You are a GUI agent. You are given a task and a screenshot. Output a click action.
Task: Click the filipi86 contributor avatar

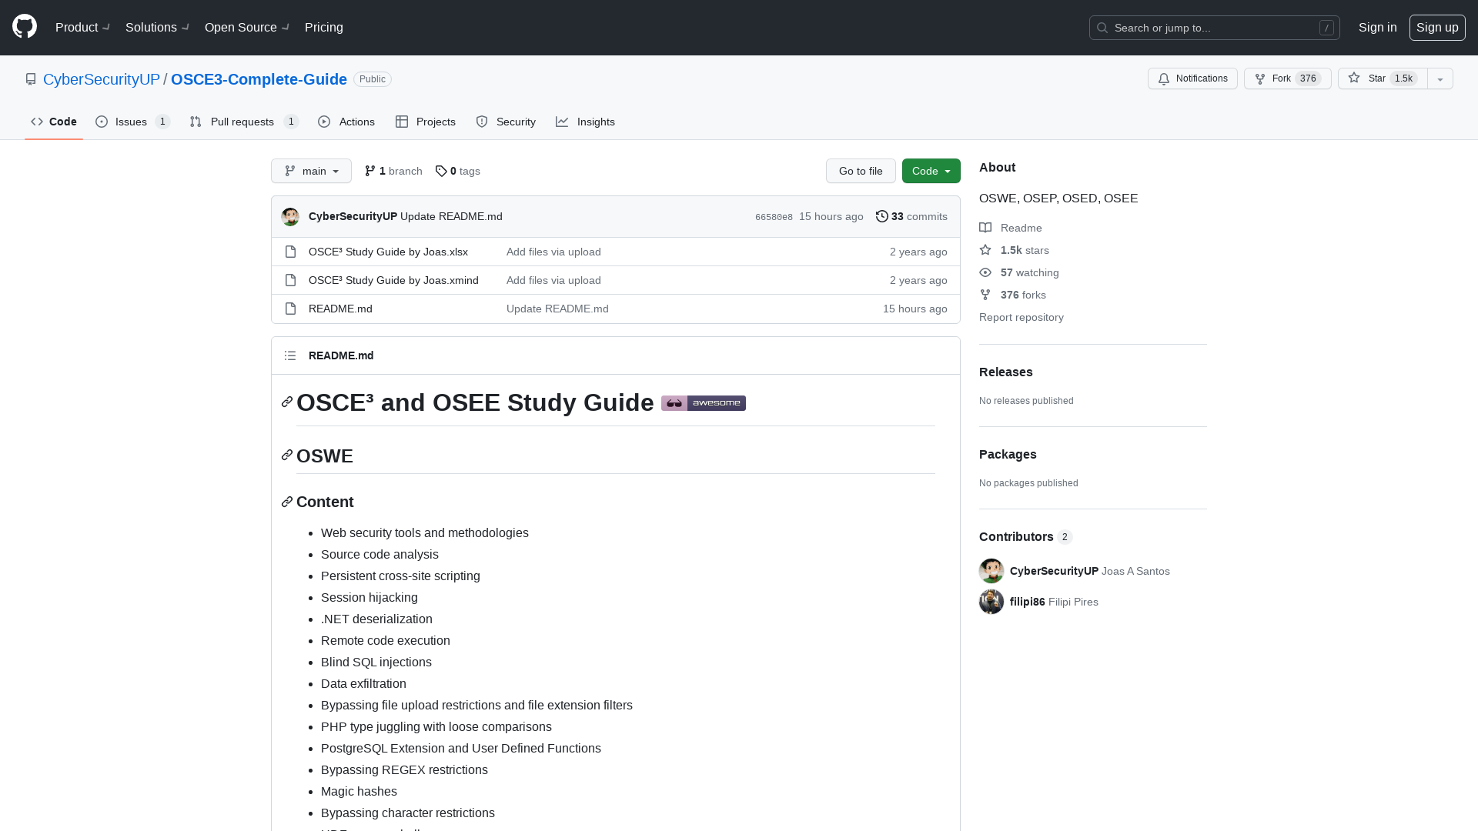991,602
